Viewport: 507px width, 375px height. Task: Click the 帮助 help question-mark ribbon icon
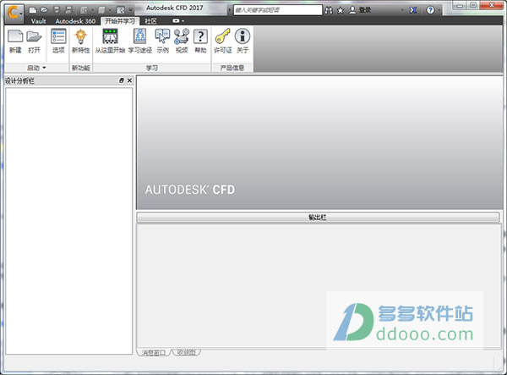200,41
